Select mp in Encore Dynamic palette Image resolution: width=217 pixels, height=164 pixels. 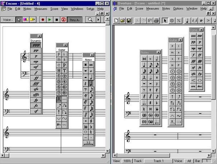(36, 62)
